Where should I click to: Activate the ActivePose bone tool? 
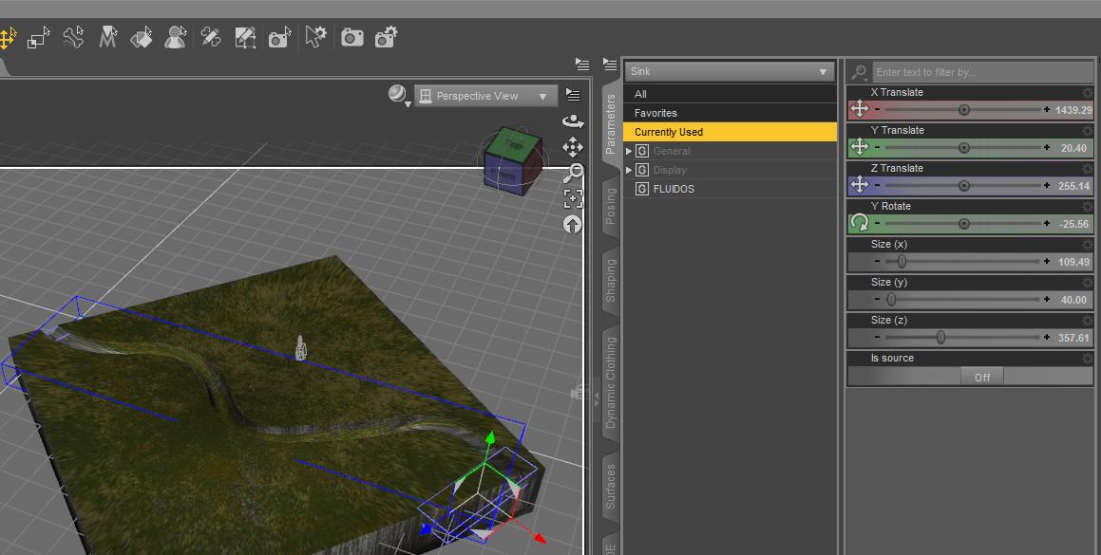click(x=73, y=38)
